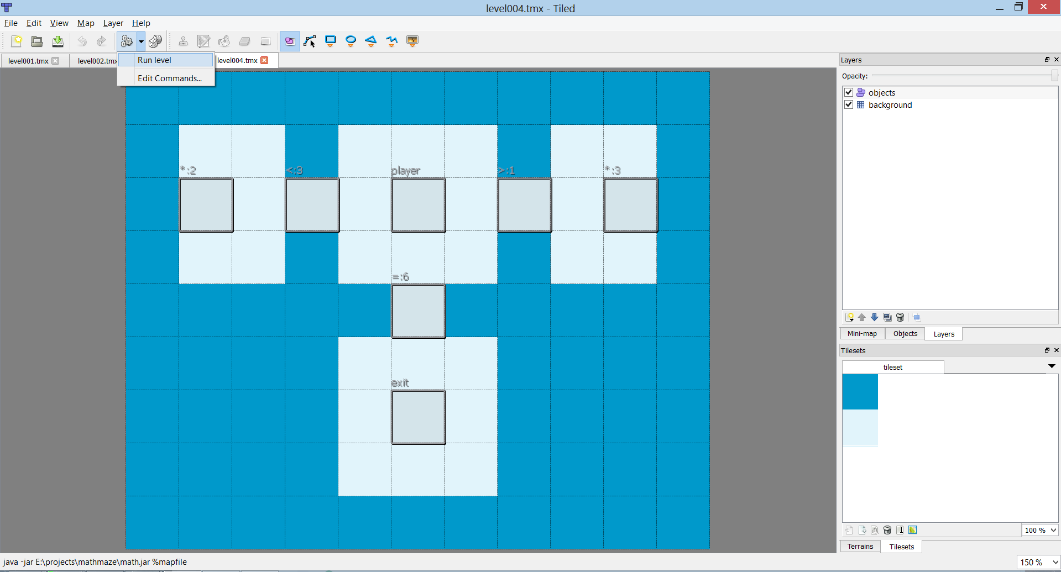
Task: Float the Layers panel
Action: pyautogui.click(x=1047, y=60)
